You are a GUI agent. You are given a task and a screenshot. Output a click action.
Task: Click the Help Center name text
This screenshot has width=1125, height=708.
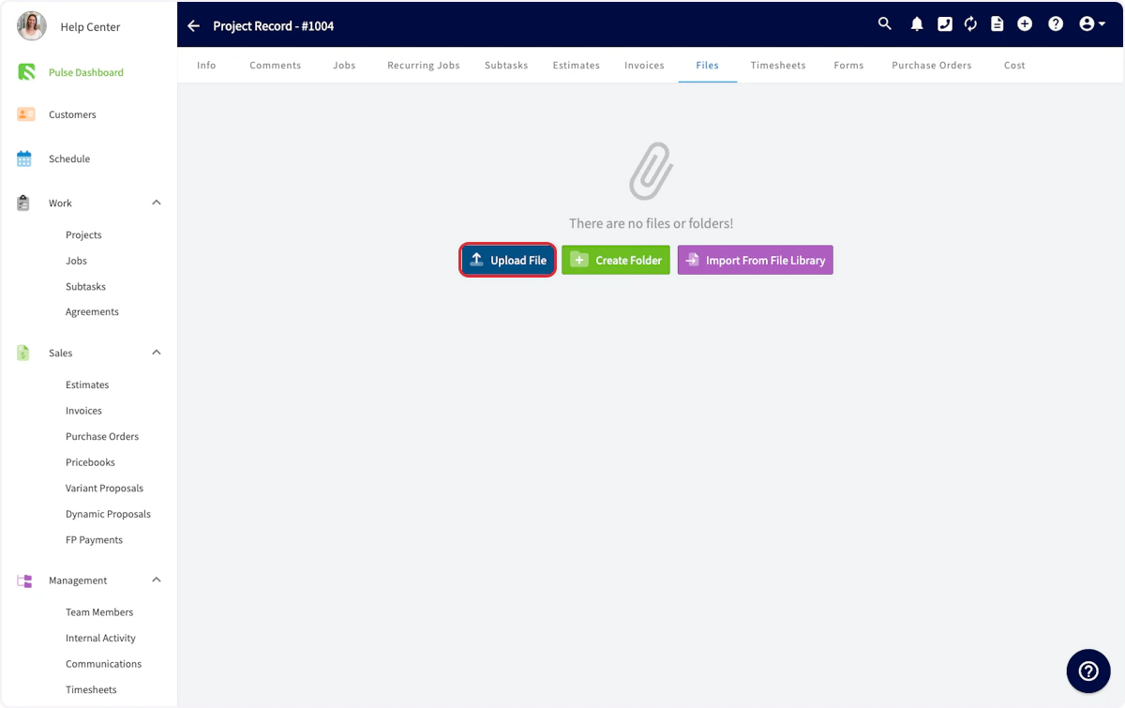tap(90, 27)
